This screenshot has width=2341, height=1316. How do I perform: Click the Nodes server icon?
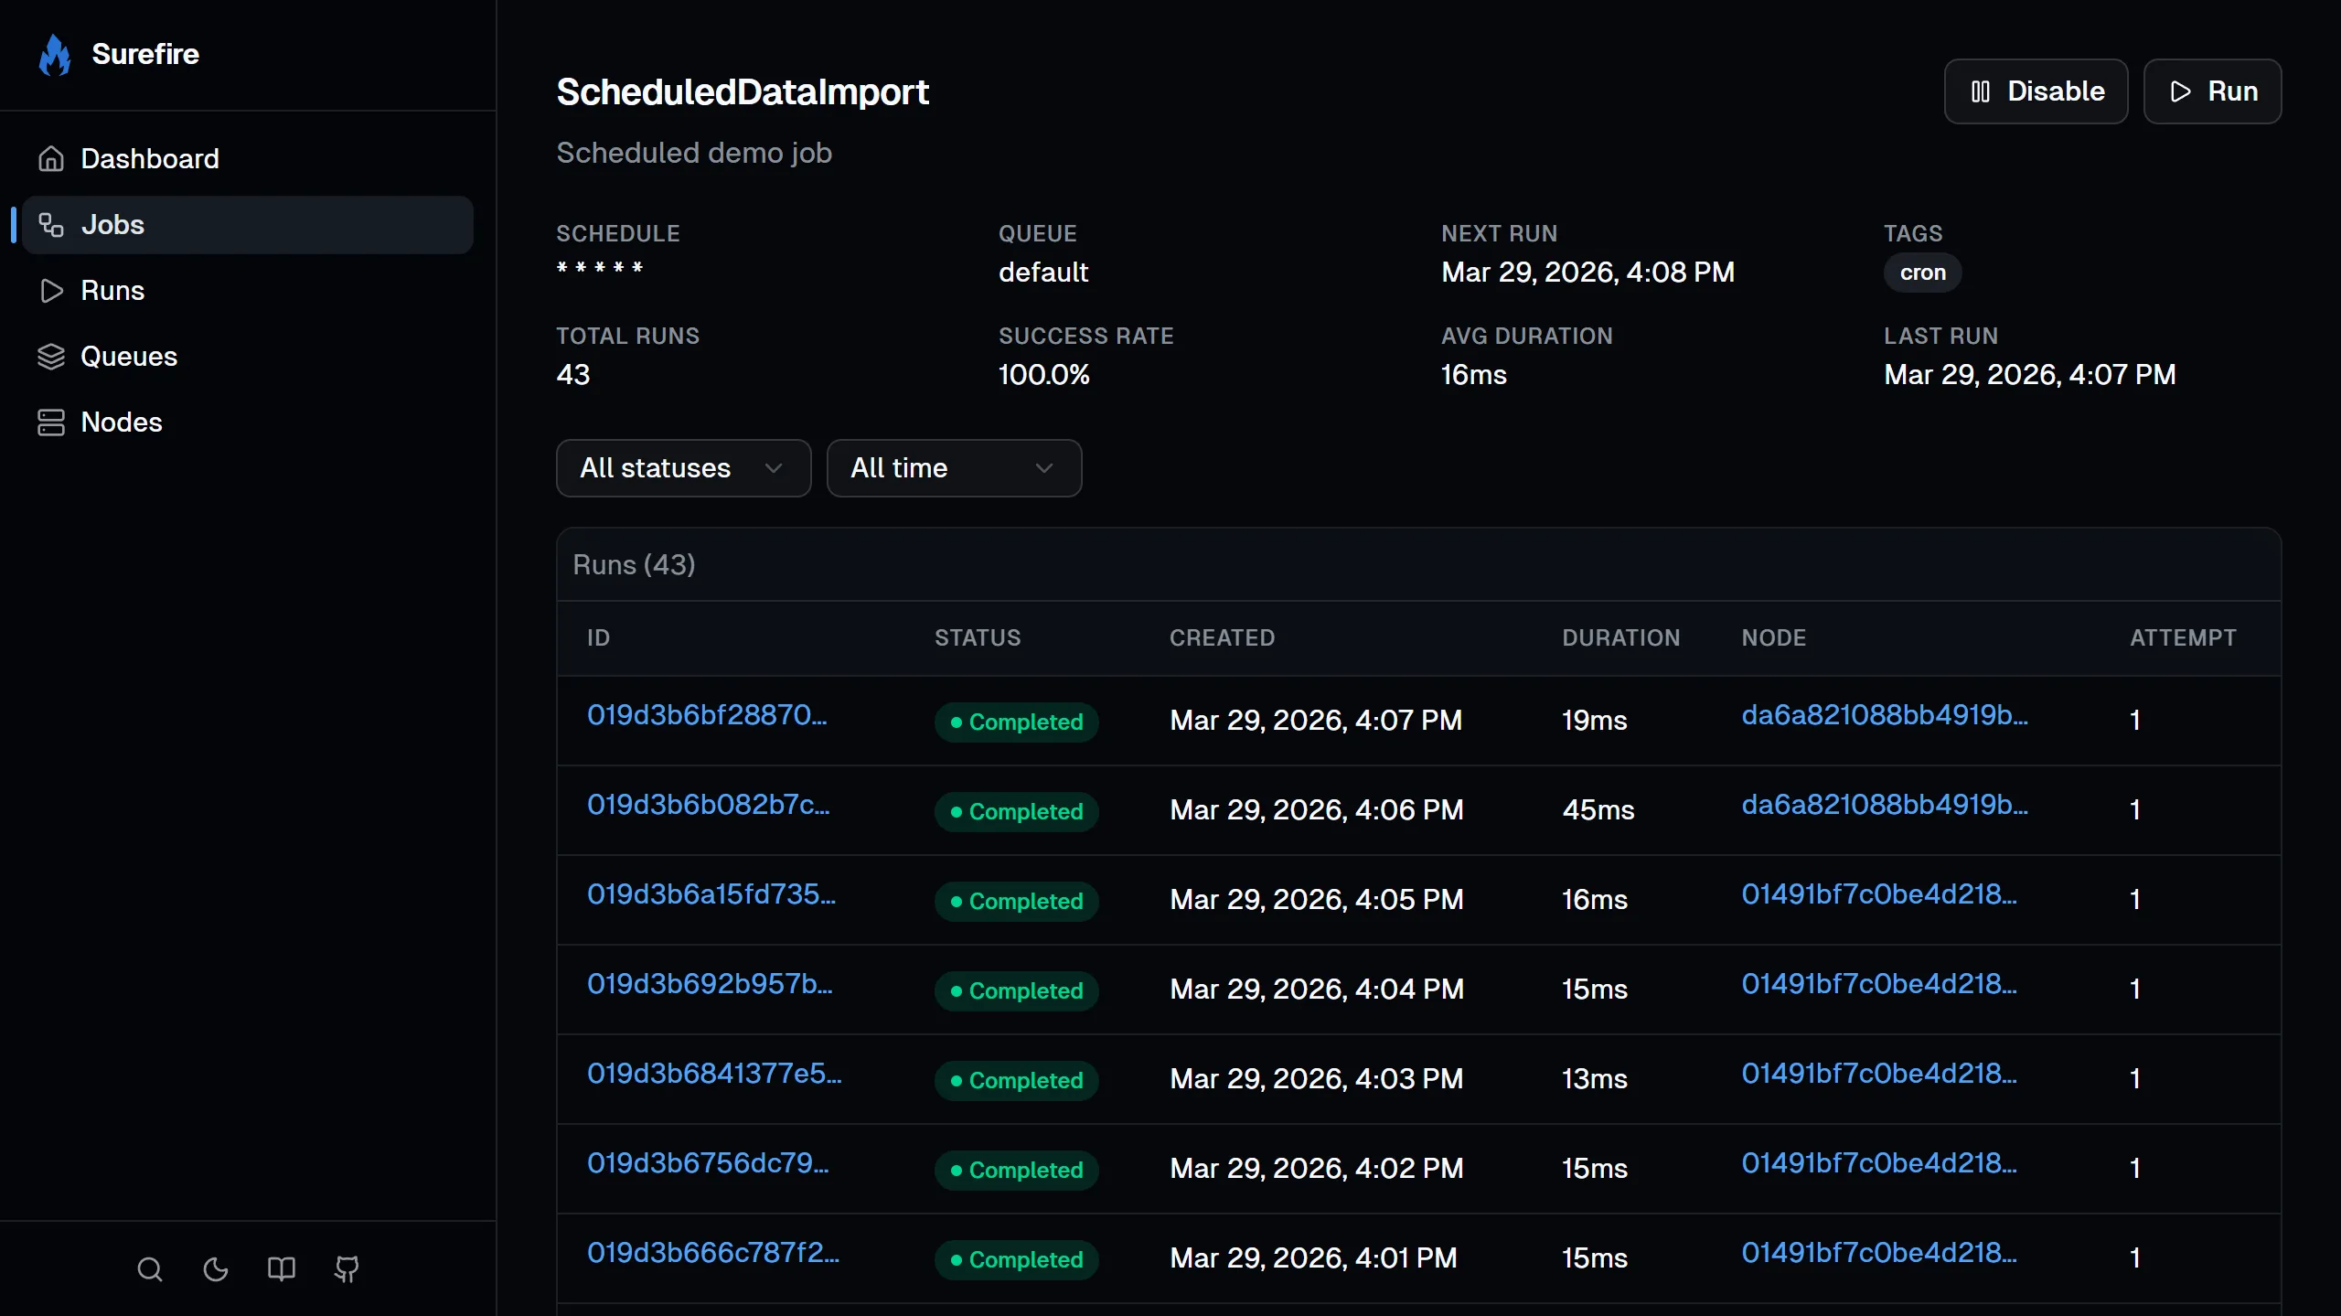point(51,423)
